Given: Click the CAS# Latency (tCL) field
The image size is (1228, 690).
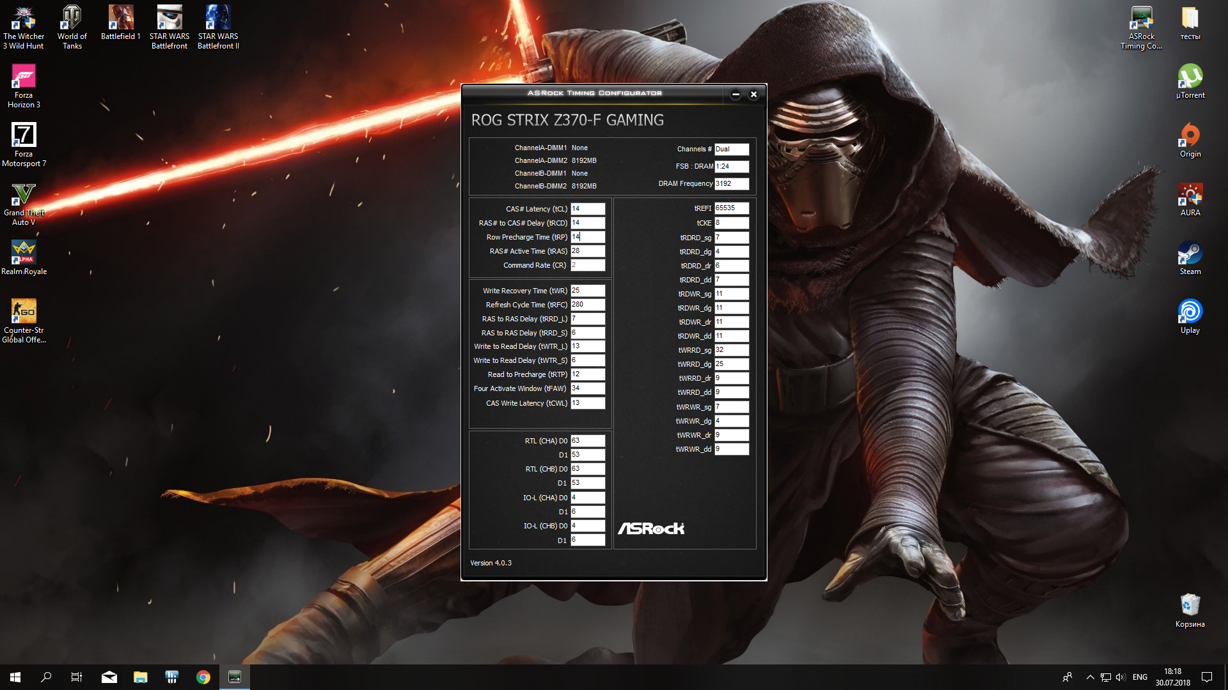Looking at the screenshot, I should click(587, 209).
